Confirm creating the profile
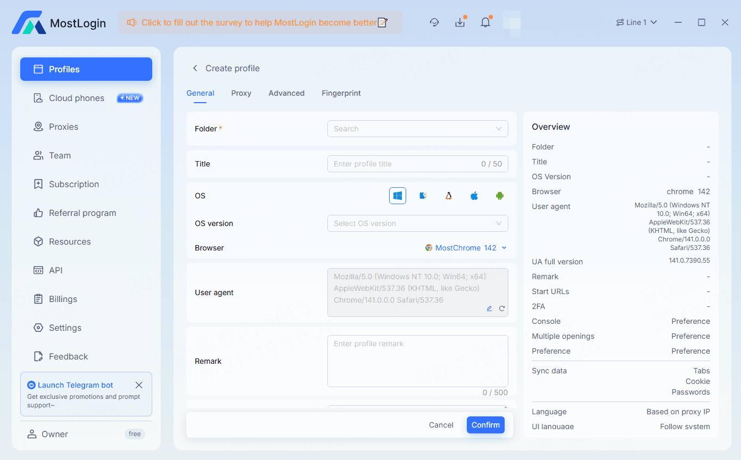 pos(485,425)
